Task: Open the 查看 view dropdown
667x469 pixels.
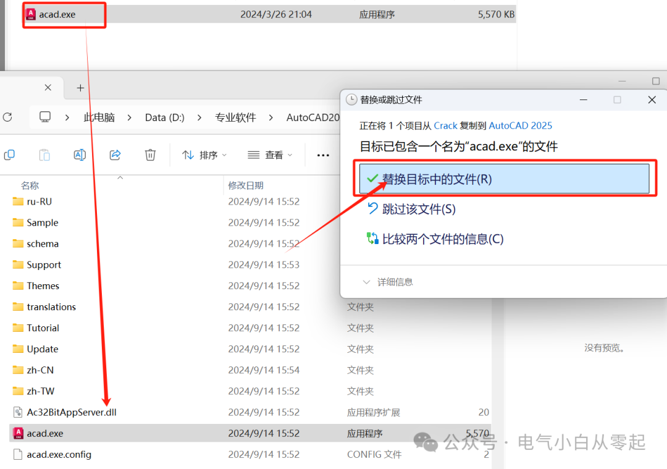Action: [x=270, y=155]
